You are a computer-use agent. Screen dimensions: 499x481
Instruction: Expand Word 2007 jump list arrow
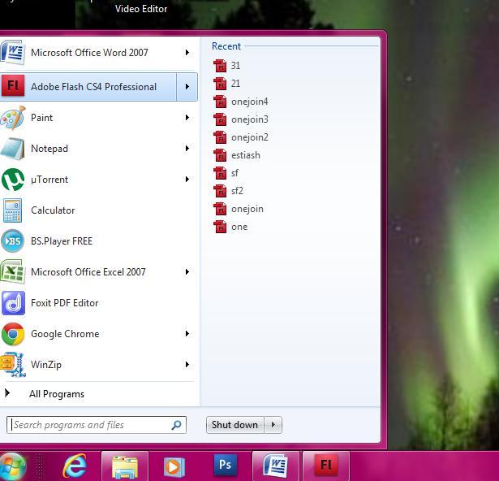pyautogui.click(x=187, y=53)
